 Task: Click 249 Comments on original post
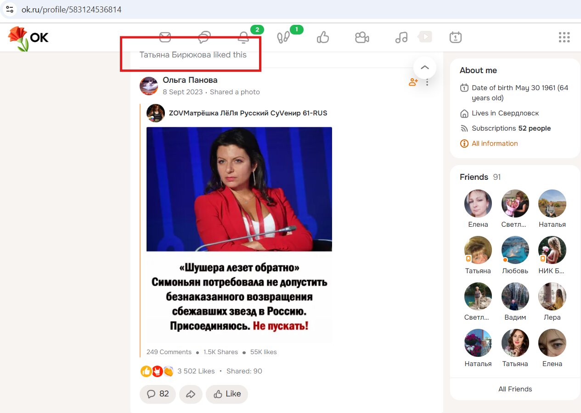(x=169, y=352)
